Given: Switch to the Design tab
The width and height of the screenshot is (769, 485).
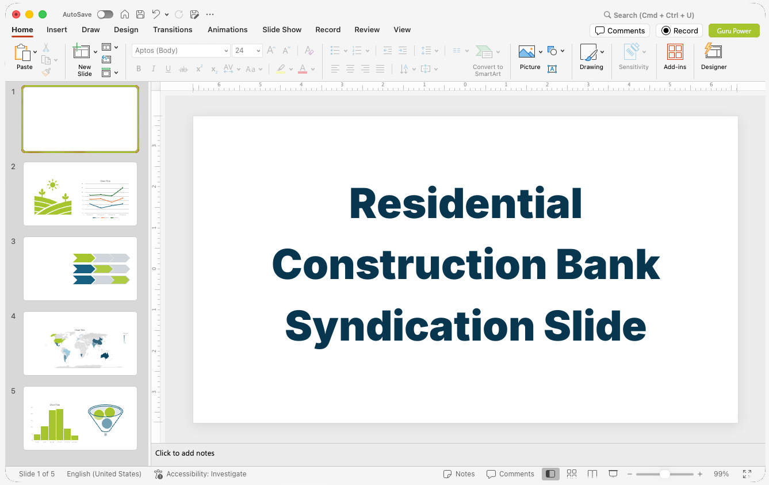Looking at the screenshot, I should click(x=126, y=30).
